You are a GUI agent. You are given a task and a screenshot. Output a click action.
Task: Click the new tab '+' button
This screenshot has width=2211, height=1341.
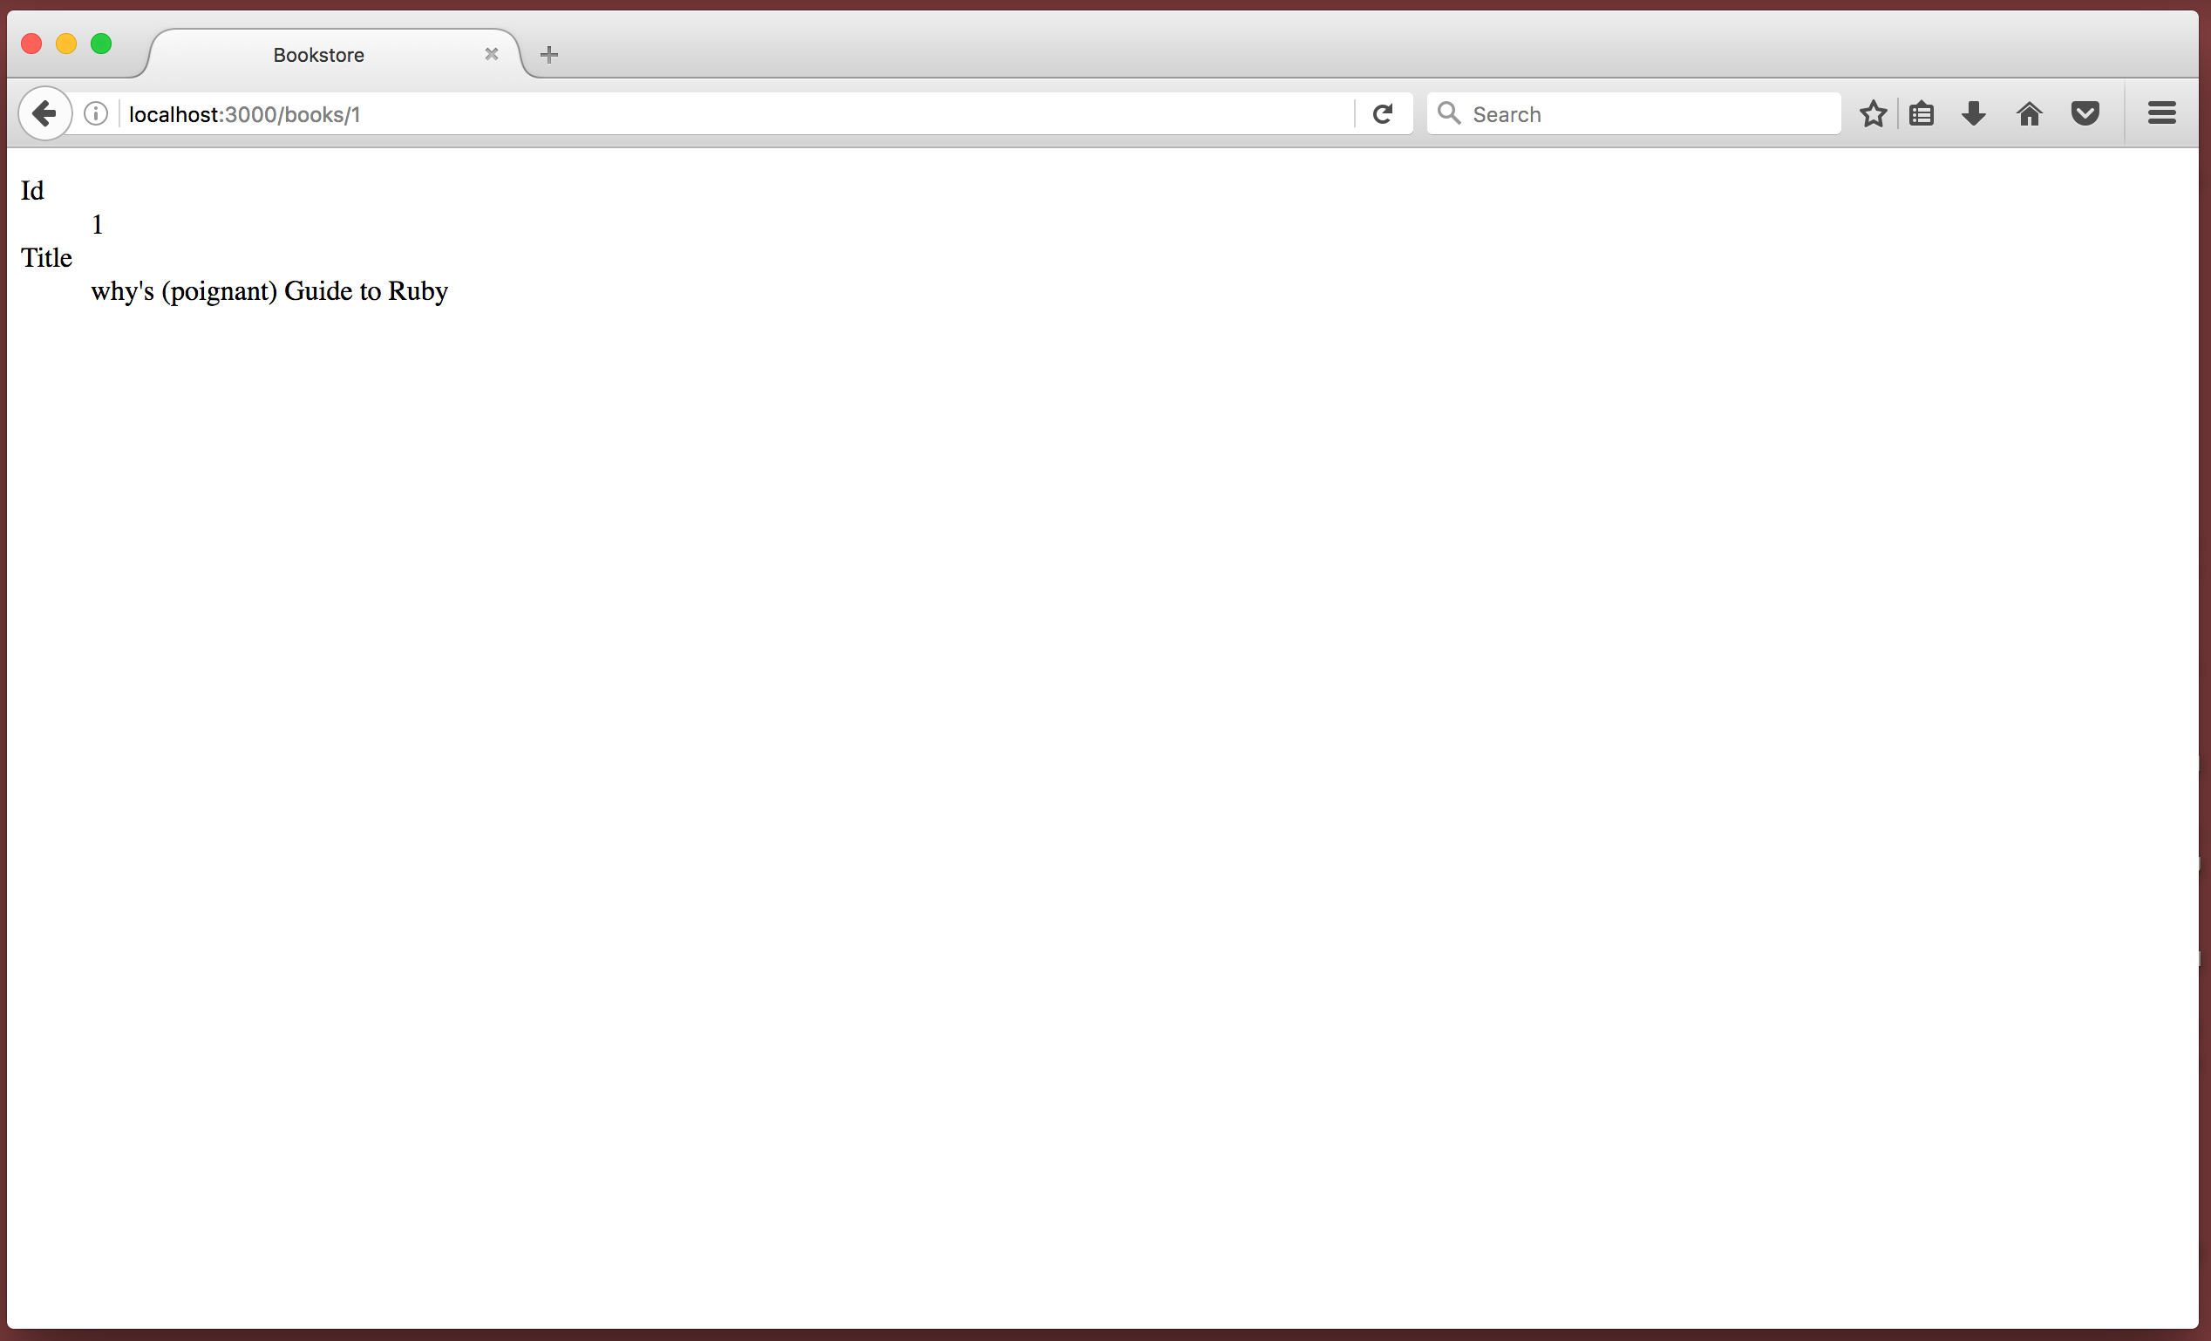point(548,54)
